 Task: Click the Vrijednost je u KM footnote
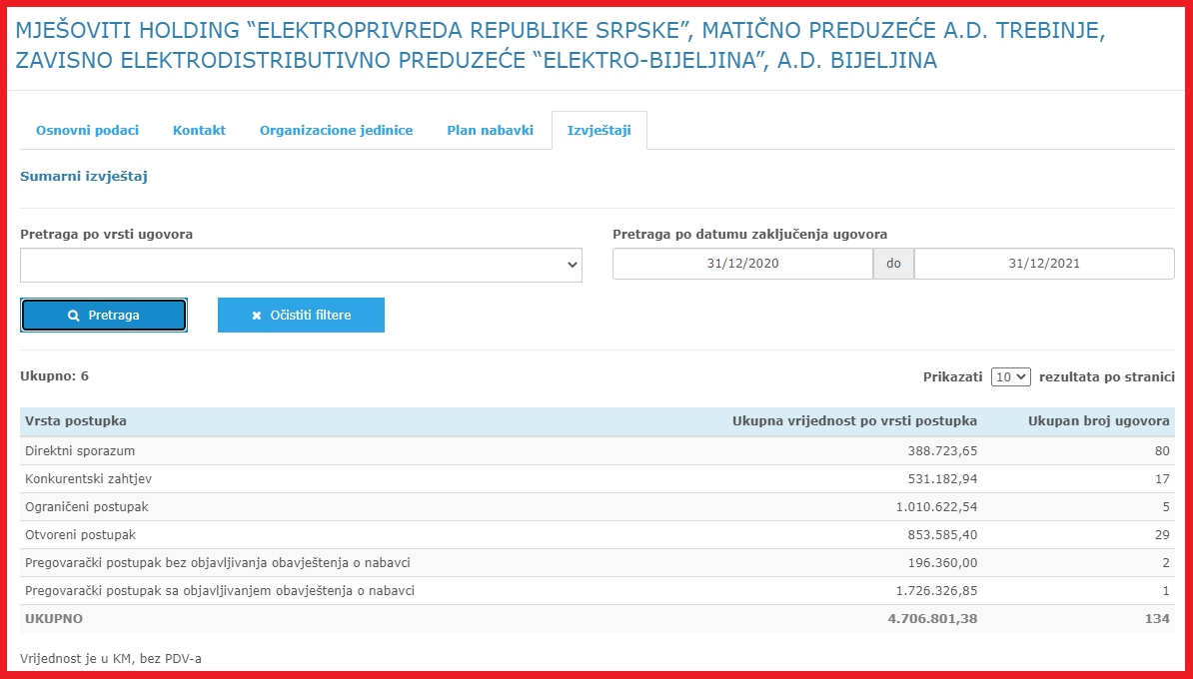(111, 658)
